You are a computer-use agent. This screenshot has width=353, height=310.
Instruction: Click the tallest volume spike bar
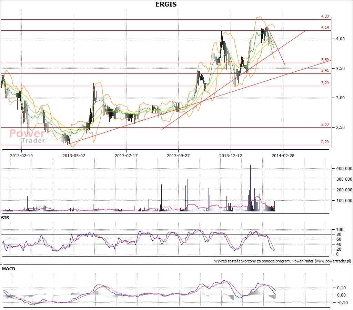[x=250, y=188]
